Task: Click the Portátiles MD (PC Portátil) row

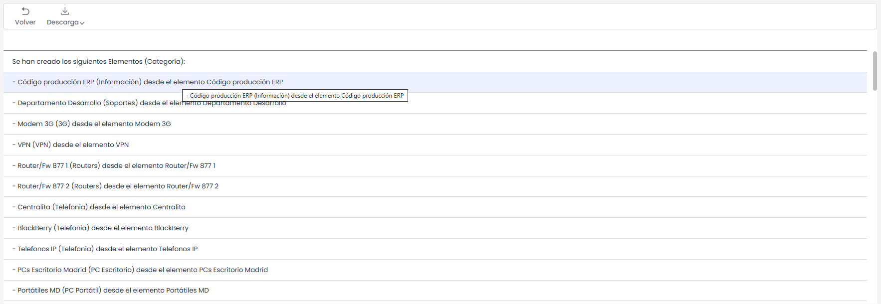Action: (113, 291)
